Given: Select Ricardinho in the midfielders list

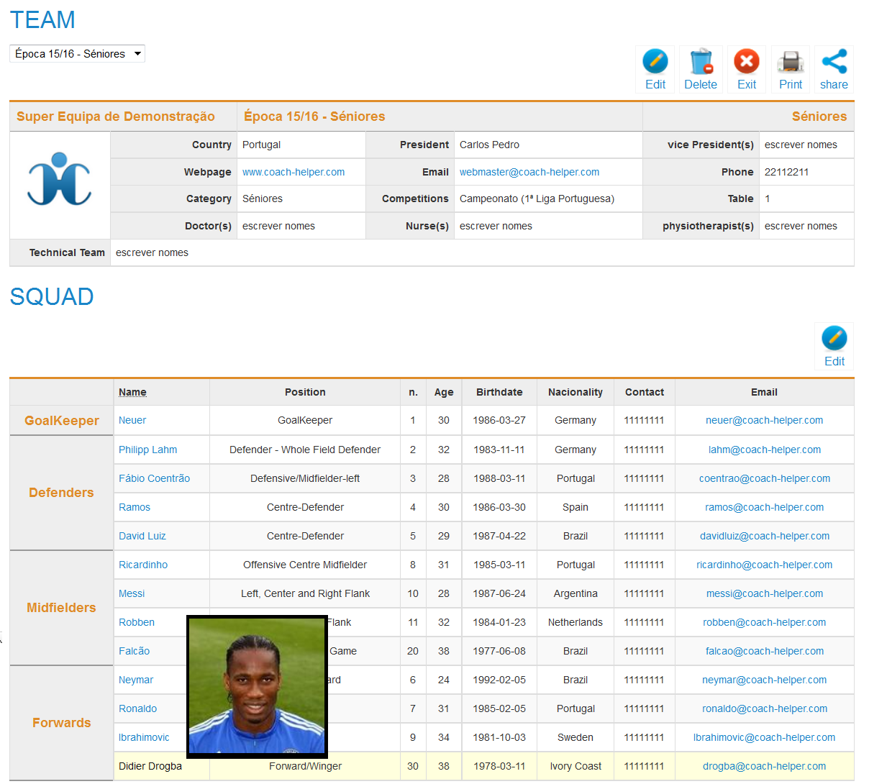Looking at the screenshot, I should pyautogui.click(x=143, y=565).
